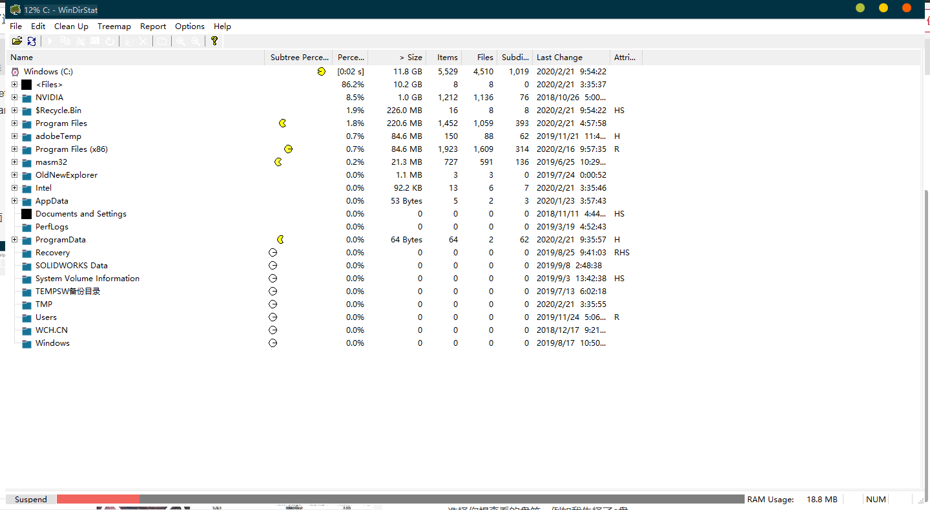Click the Refresh Selected circular-arrow toolbar icon

pyautogui.click(x=110, y=41)
